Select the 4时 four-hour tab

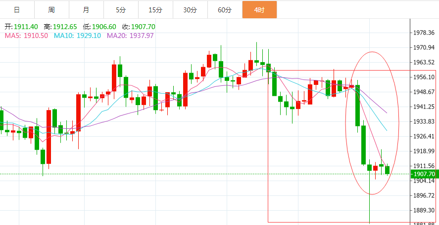pos(259,10)
